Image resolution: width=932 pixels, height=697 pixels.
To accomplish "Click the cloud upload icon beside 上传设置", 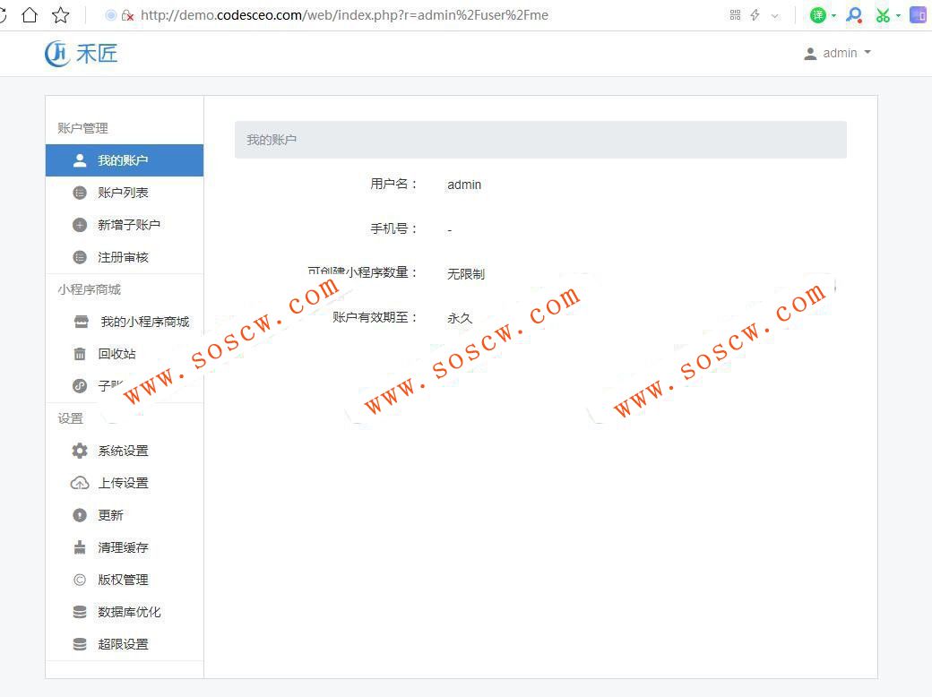I will click(80, 483).
